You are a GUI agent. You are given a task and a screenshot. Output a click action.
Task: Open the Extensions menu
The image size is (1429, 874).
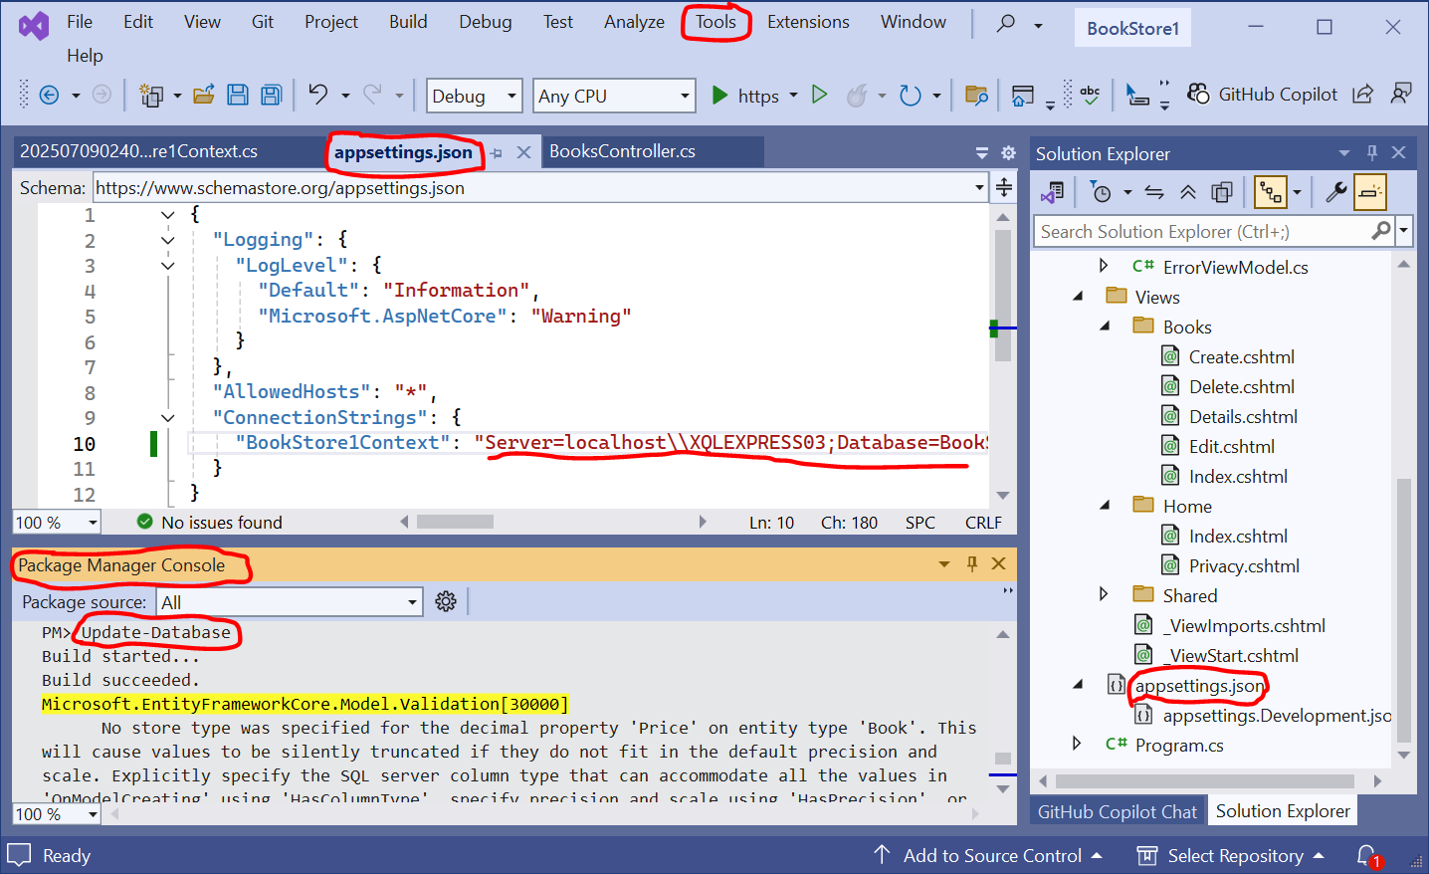tap(808, 22)
